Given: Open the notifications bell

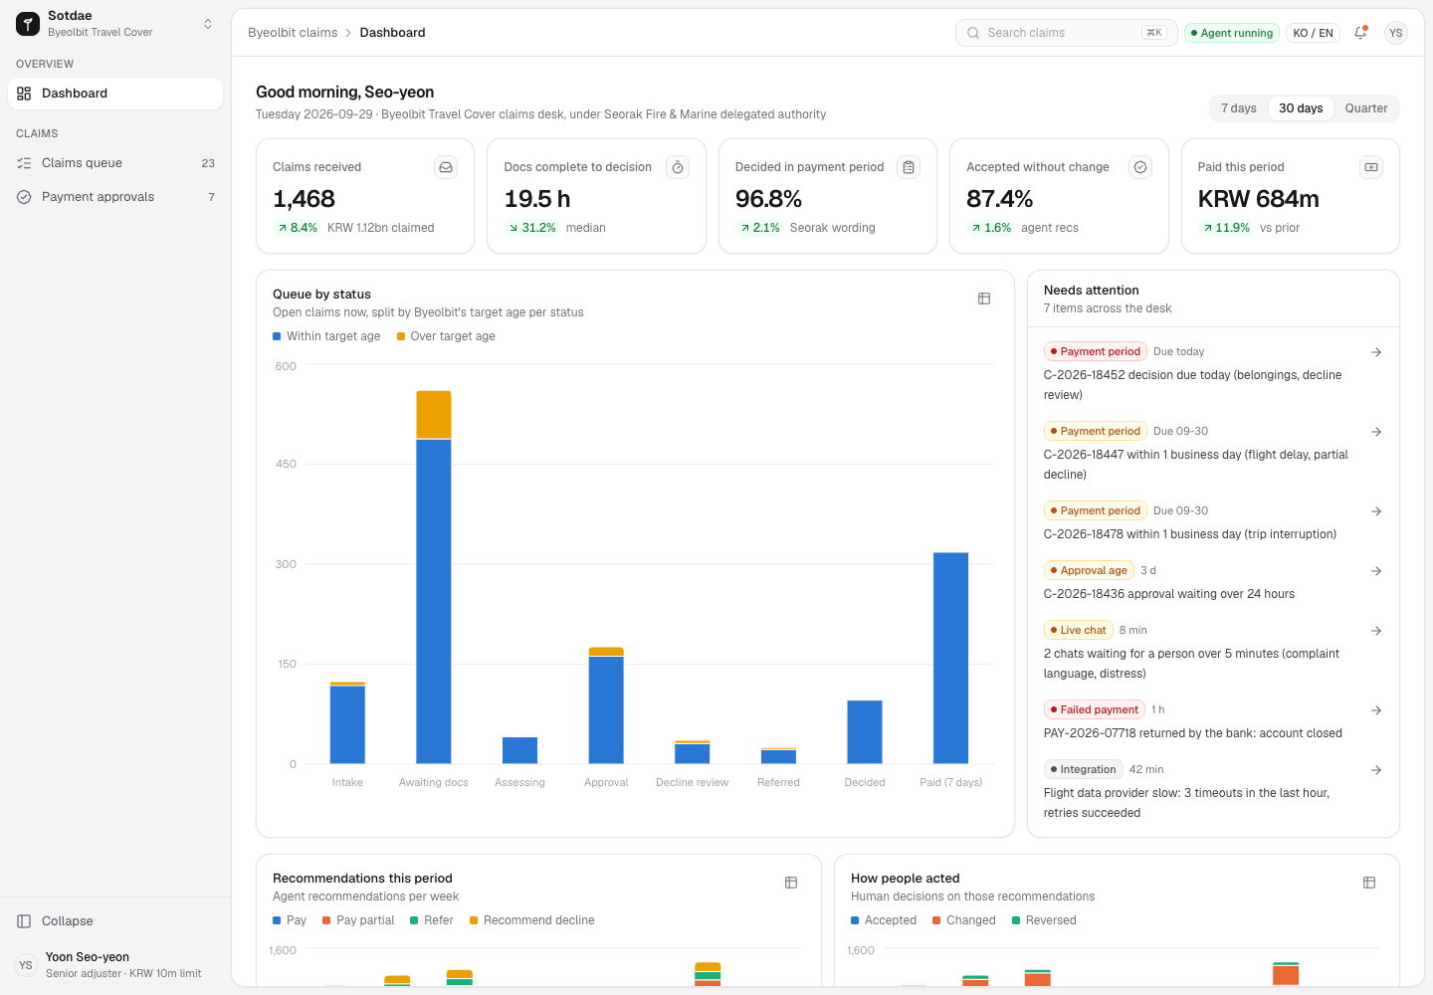Looking at the screenshot, I should point(1360,33).
